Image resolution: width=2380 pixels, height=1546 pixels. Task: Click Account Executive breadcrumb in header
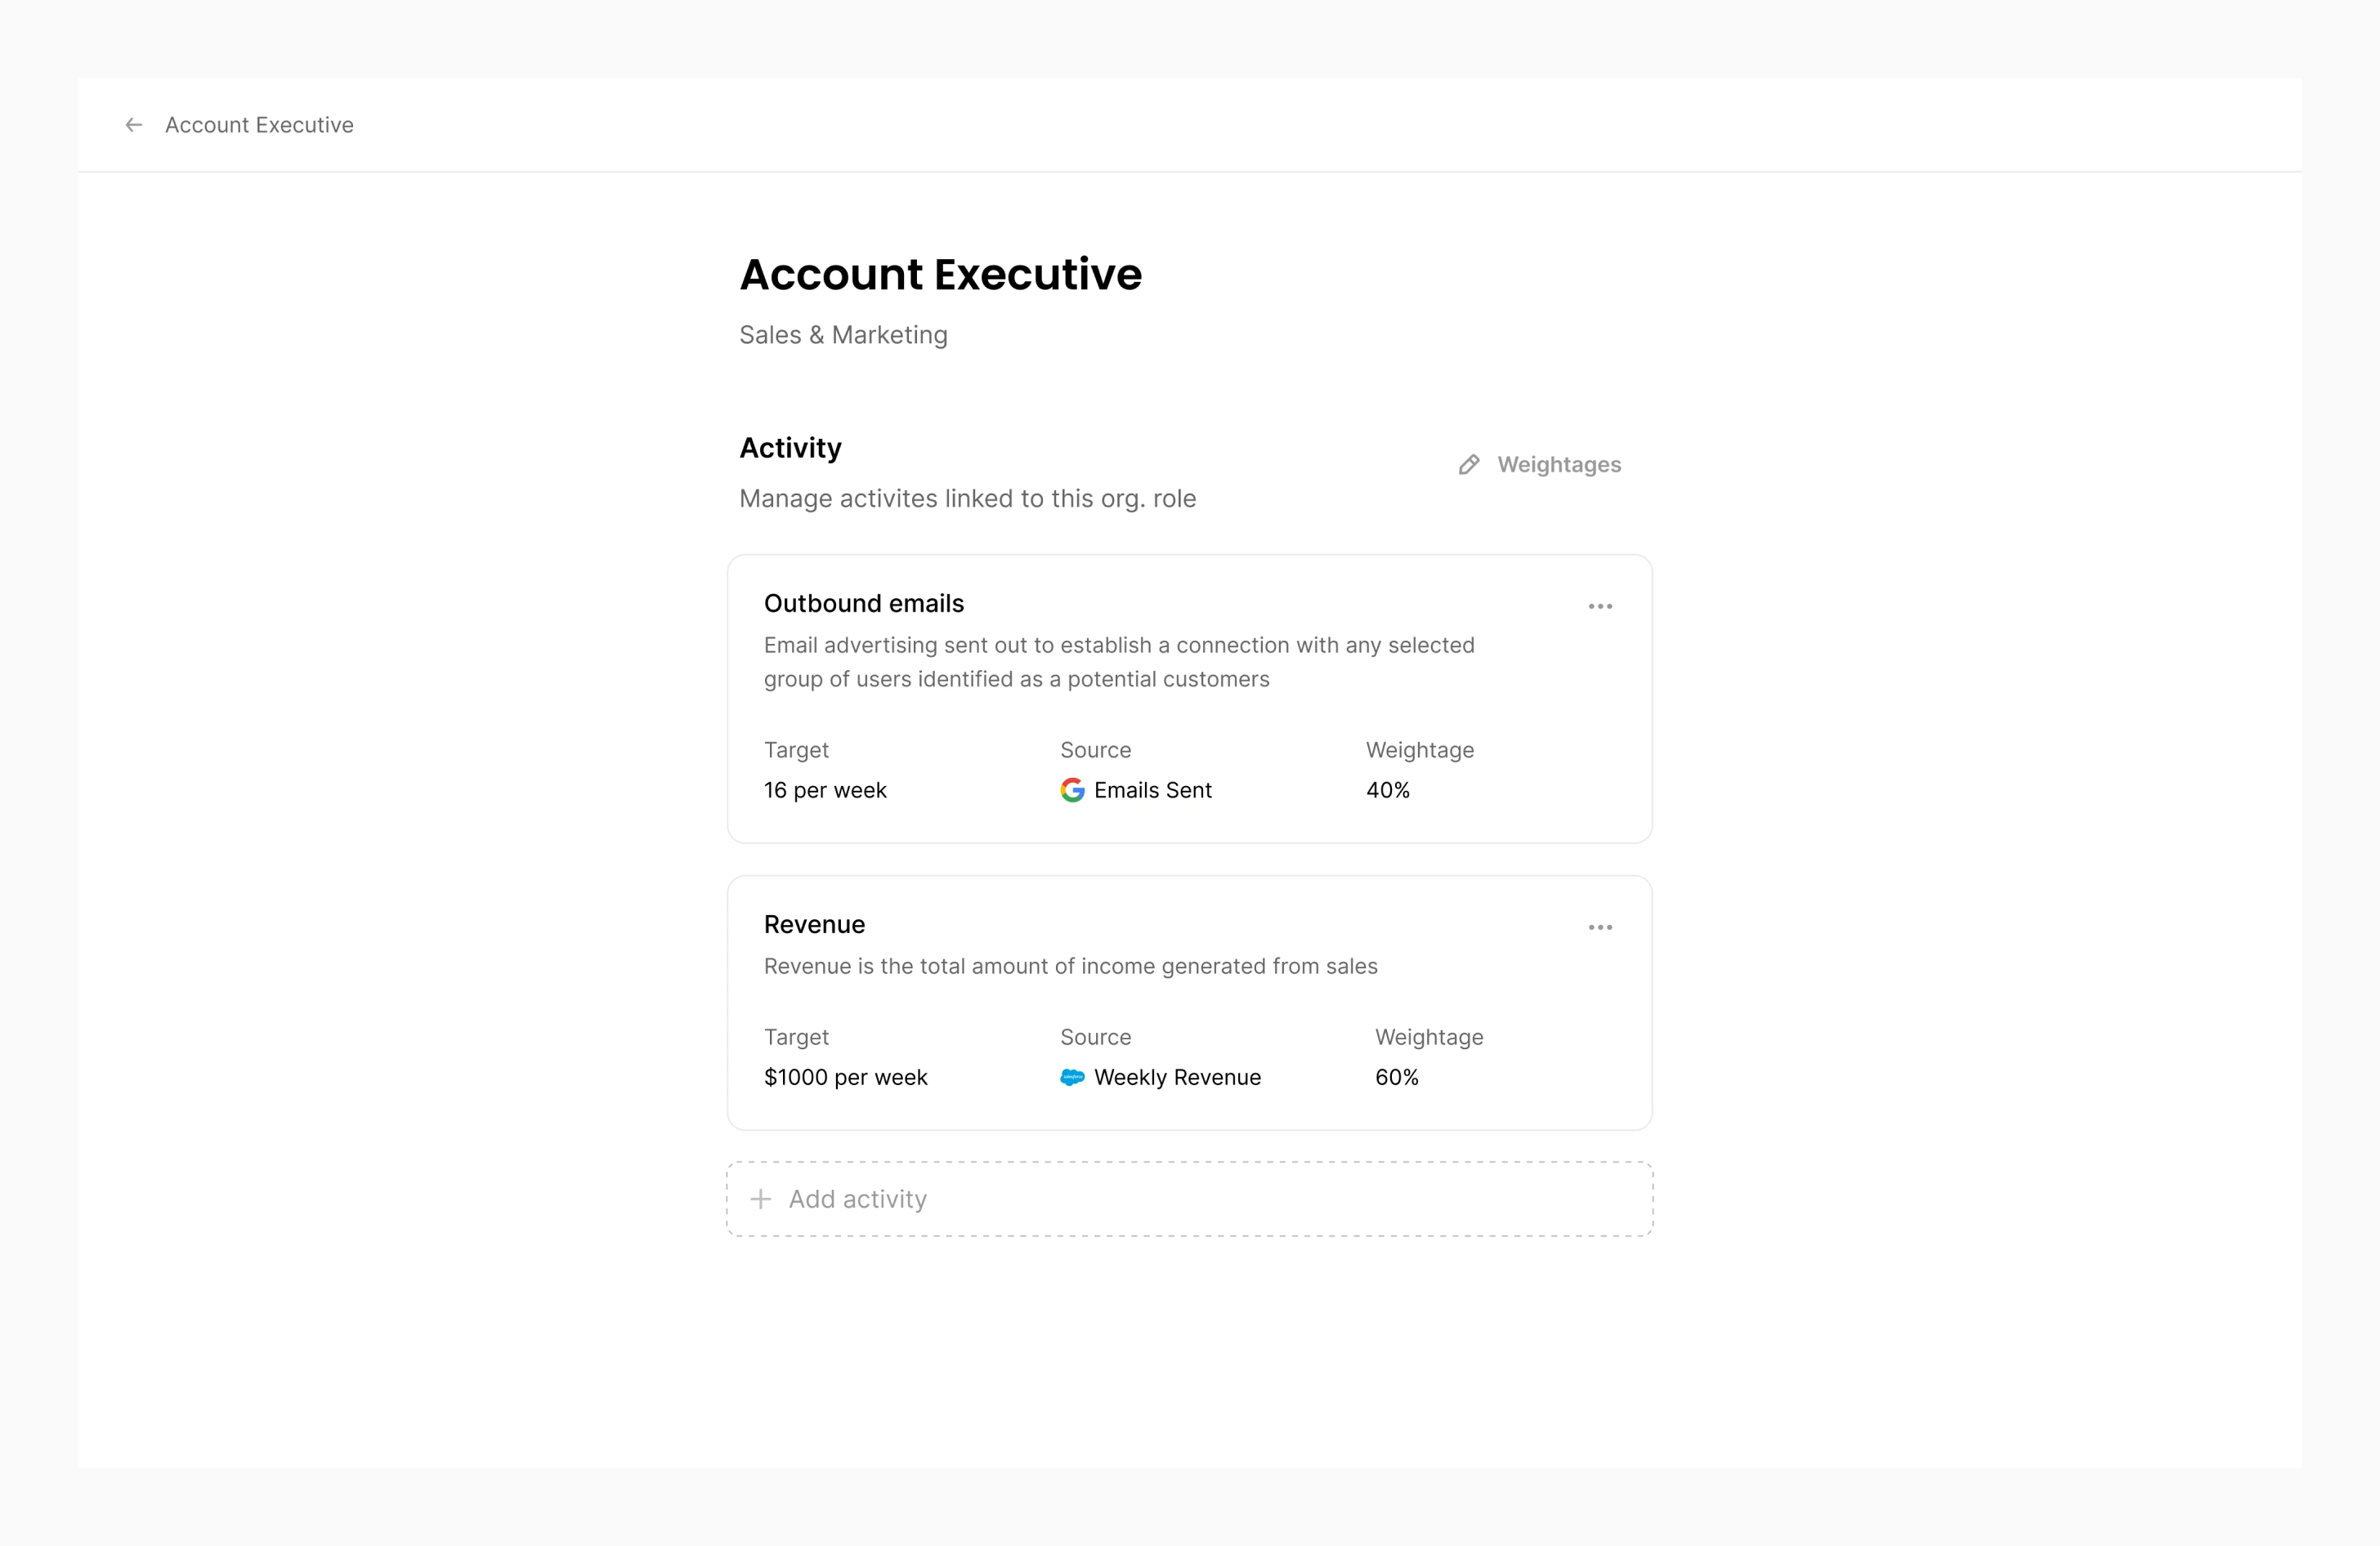pyautogui.click(x=259, y=125)
